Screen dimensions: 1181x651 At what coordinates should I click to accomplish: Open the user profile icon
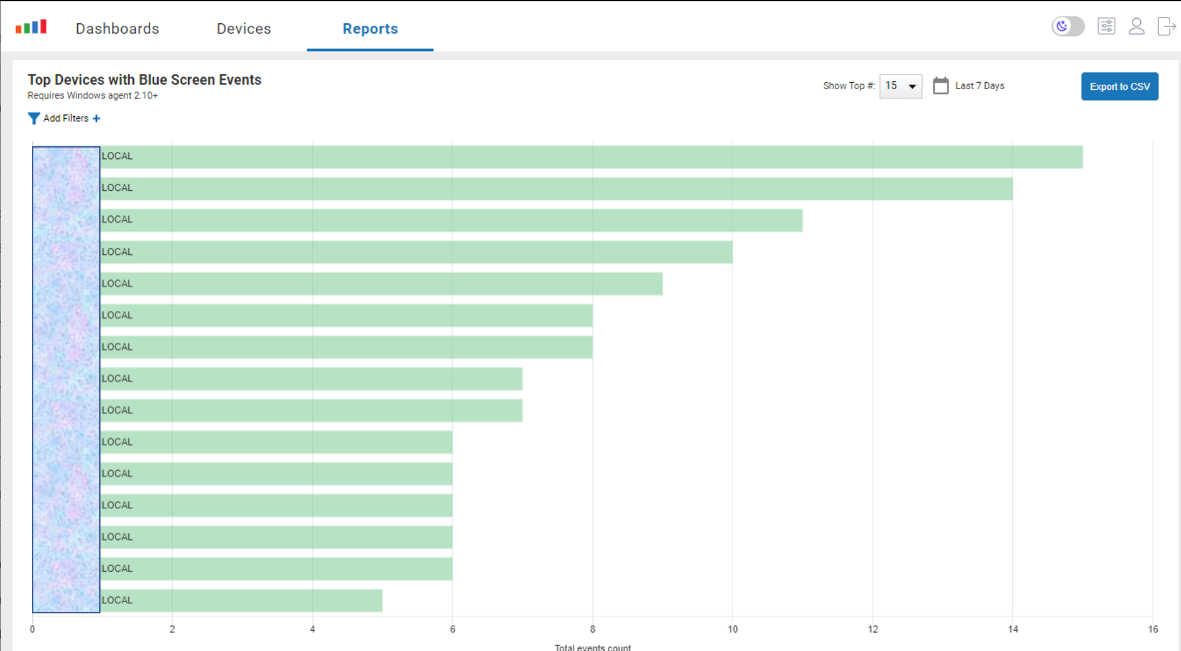[1136, 26]
